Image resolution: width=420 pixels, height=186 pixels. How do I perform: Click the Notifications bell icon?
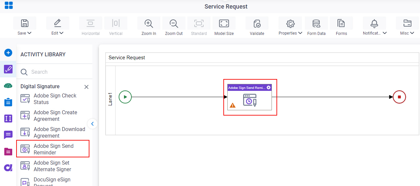tap(374, 23)
